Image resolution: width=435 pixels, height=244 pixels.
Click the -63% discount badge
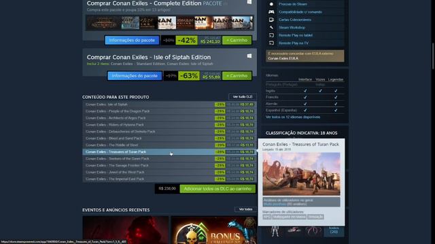189,76
